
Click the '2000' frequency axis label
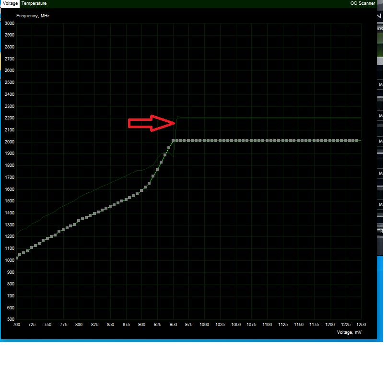10,141
